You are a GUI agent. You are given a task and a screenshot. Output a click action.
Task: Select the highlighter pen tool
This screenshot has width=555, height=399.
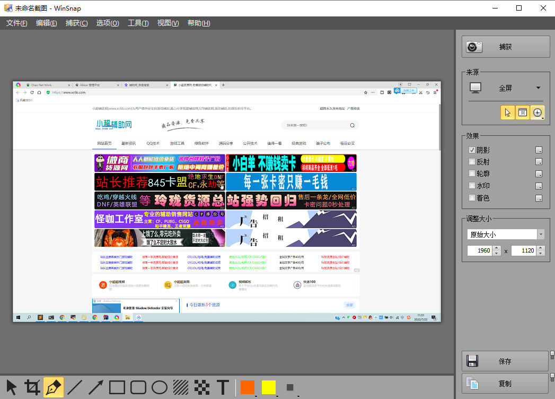pyautogui.click(x=54, y=387)
